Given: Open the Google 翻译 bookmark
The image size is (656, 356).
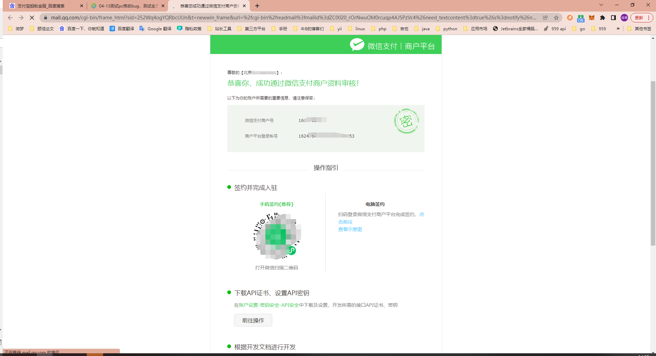Looking at the screenshot, I should click(x=155, y=29).
